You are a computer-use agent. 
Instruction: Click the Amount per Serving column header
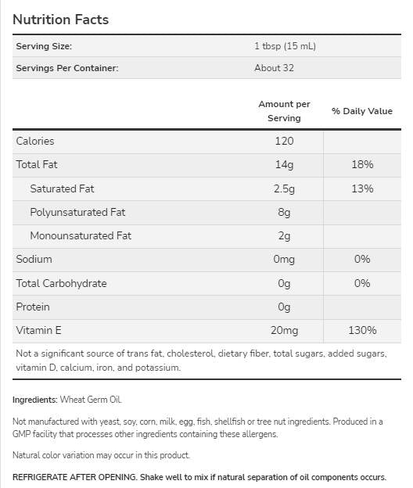(284, 111)
